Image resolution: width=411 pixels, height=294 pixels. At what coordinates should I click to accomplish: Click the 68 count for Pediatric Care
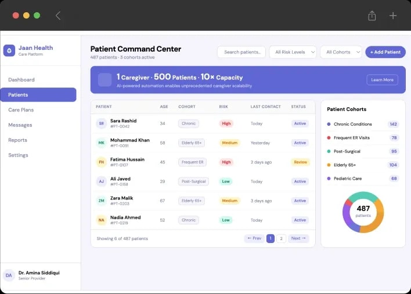(x=394, y=179)
